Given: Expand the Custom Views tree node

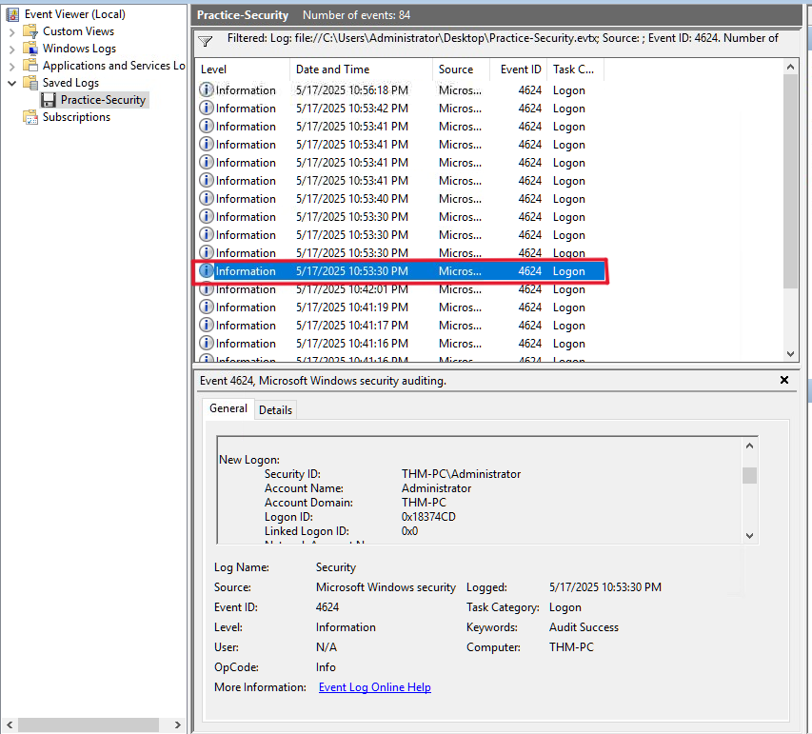Looking at the screenshot, I should [11, 31].
